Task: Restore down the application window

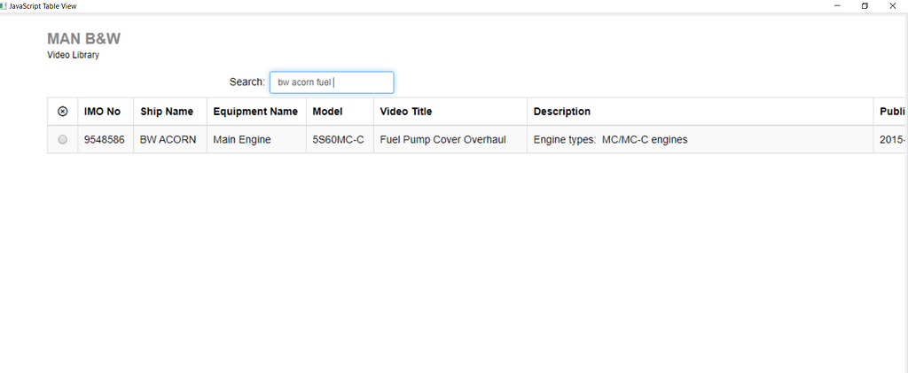Action: tap(865, 6)
